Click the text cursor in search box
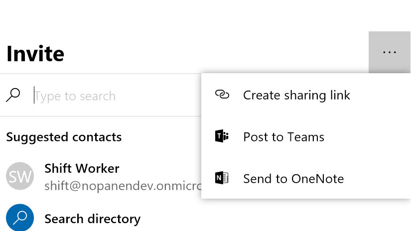 point(34,96)
